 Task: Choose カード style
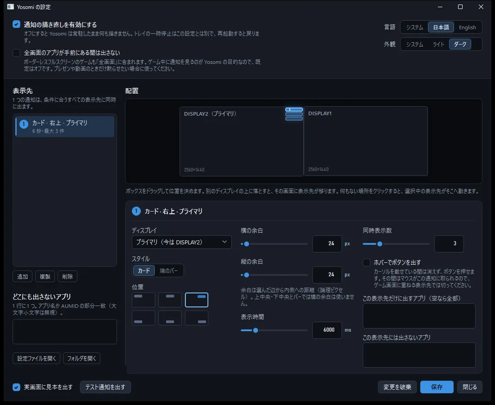pos(144,270)
